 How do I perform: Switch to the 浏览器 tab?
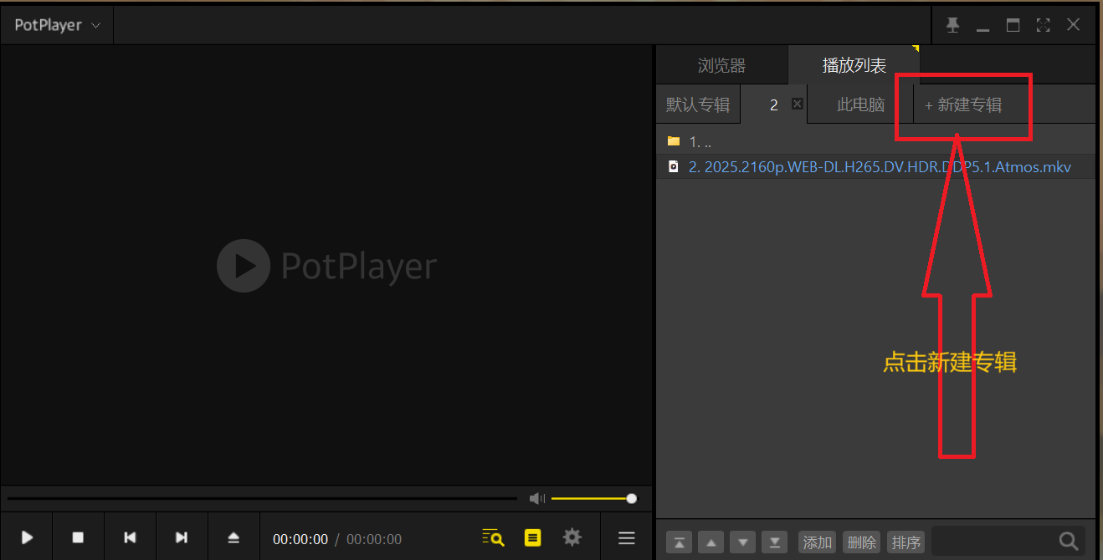tap(721, 65)
